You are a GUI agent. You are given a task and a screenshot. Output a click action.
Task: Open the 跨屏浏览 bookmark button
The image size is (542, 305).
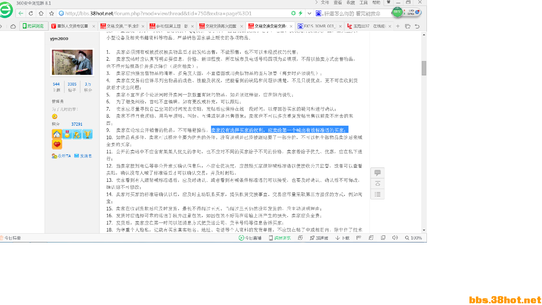tap(34, 26)
